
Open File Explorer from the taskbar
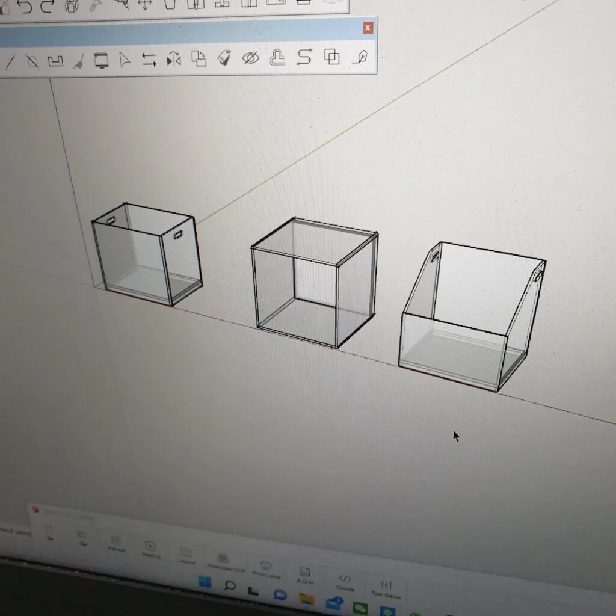[x=306, y=599]
